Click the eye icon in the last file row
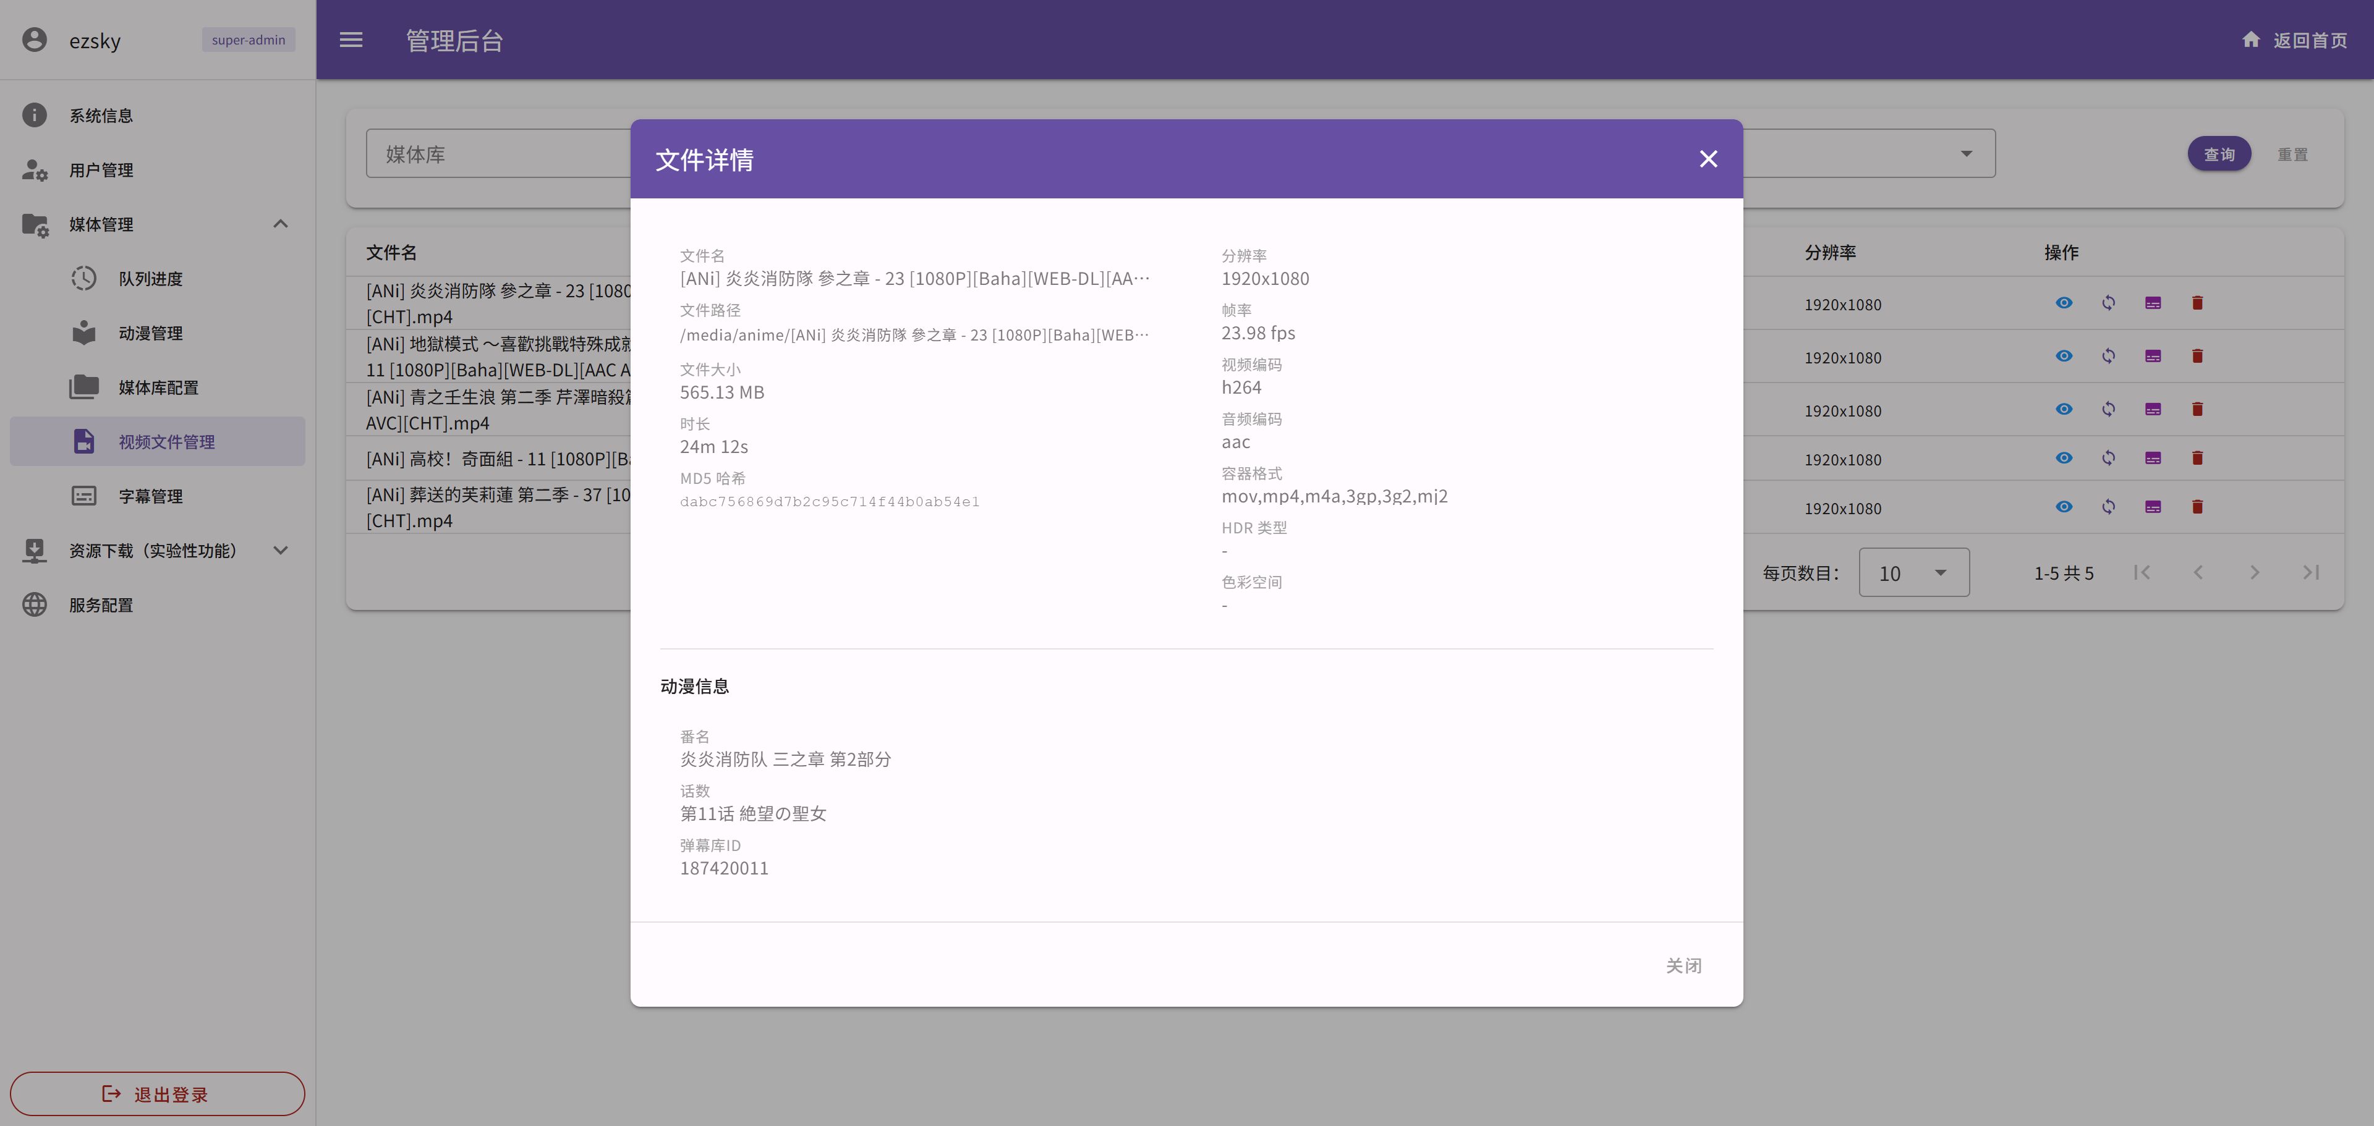Screen dimensions: 2374x1126 [x=2064, y=507]
